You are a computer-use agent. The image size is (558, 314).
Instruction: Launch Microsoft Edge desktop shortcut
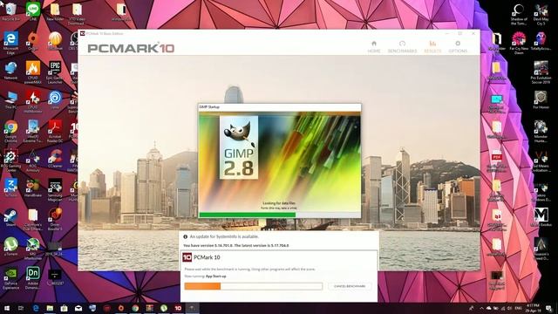coord(10,43)
